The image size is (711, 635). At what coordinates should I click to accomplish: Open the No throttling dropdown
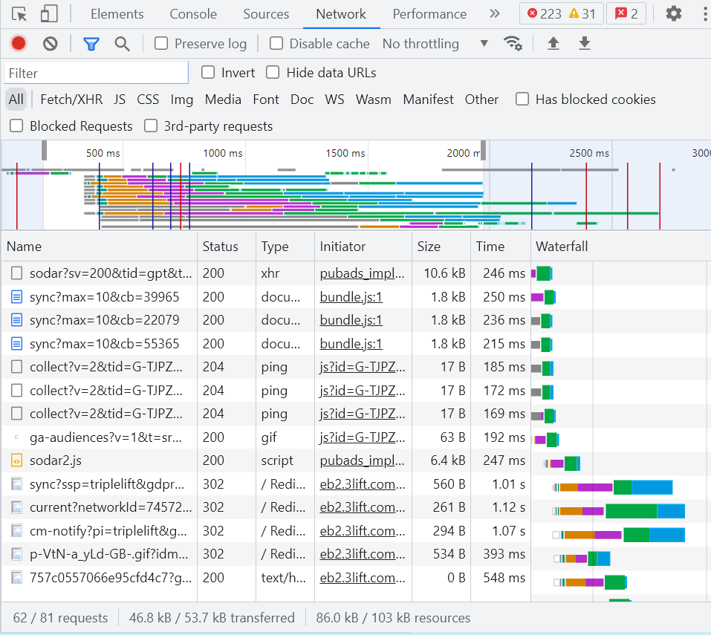(x=421, y=43)
